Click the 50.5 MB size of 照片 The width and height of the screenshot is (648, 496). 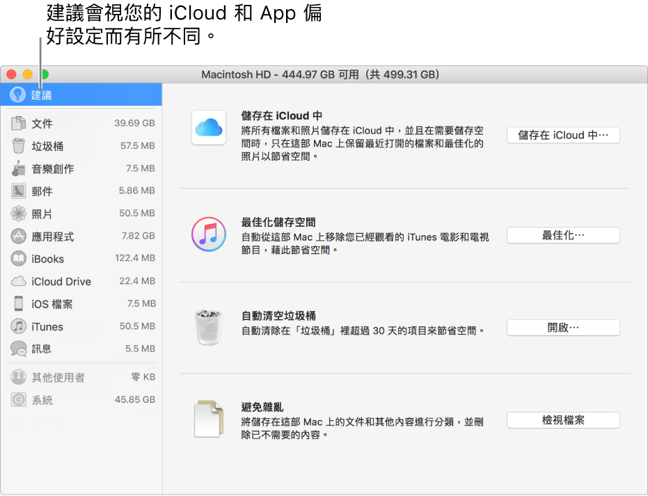pos(137,213)
